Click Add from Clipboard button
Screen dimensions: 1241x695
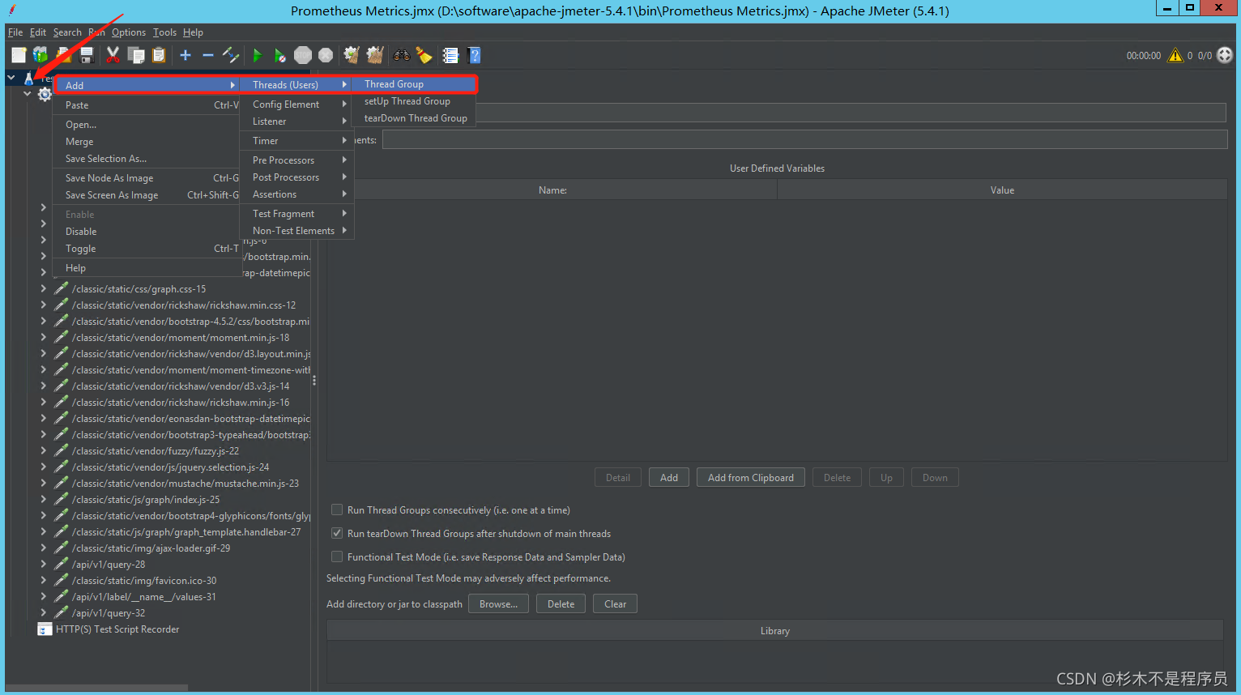click(x=751, y=478)
